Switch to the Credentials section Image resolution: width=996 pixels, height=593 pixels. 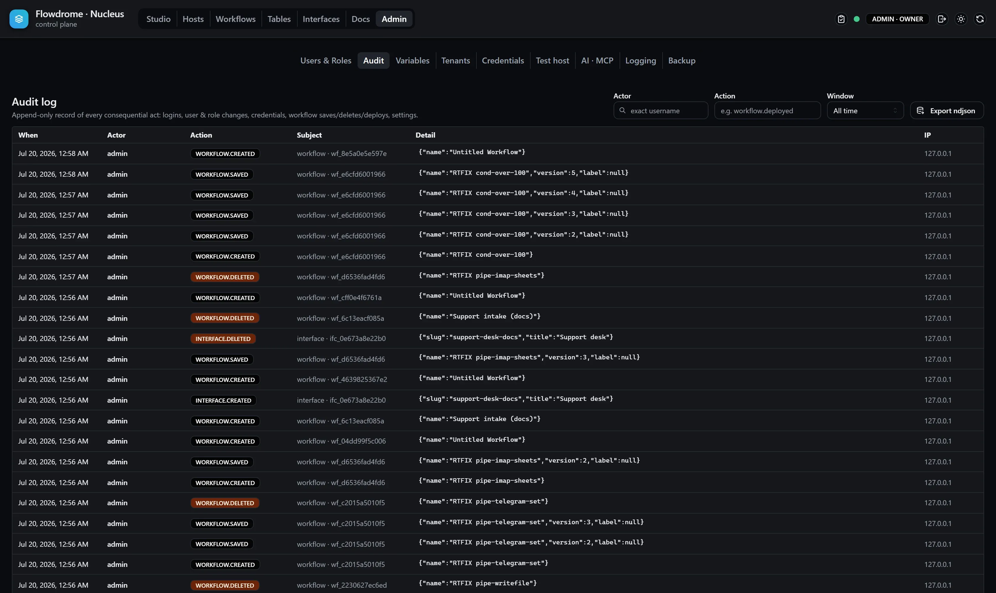click(x=502, y=60)
